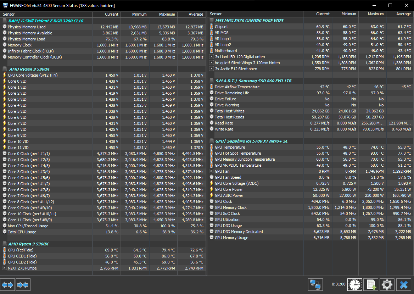Click the icon beside Total CPU Usage
The width and height of the screenshot is (414, 294).
(5, 232)
